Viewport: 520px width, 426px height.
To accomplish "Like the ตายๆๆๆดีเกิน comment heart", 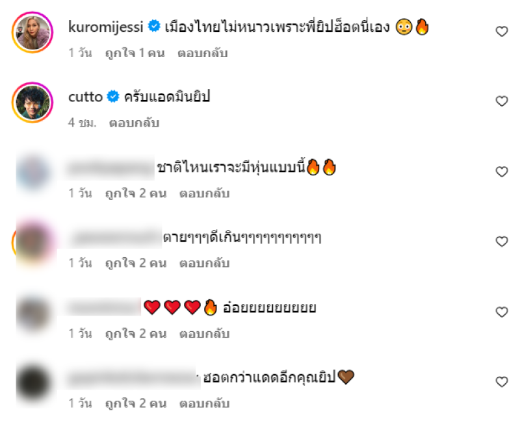I will point(502,242).
